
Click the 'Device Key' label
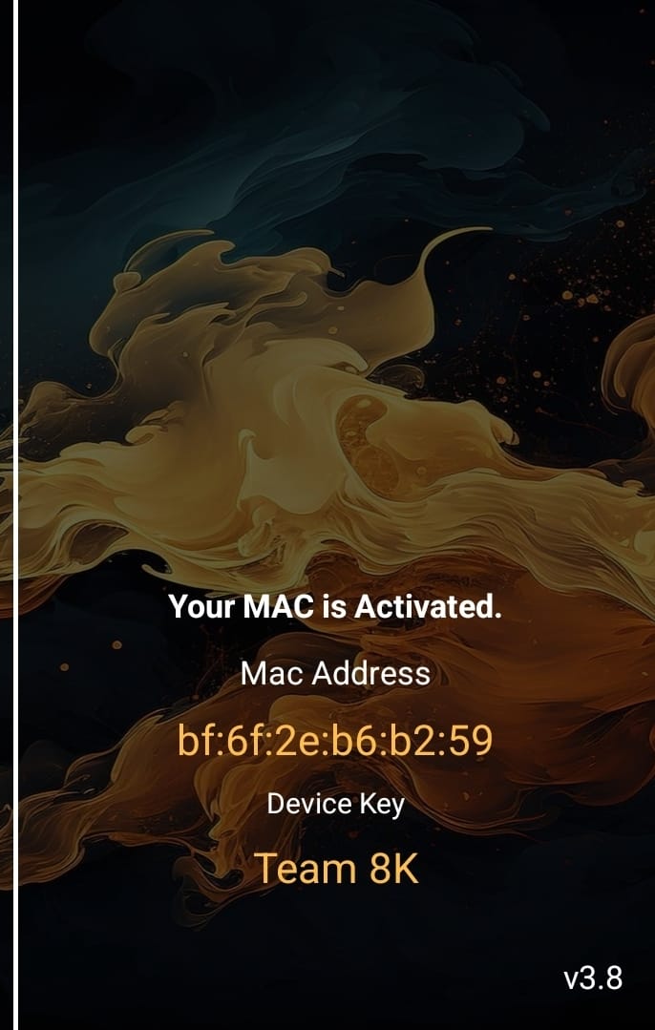coord(335,804)
